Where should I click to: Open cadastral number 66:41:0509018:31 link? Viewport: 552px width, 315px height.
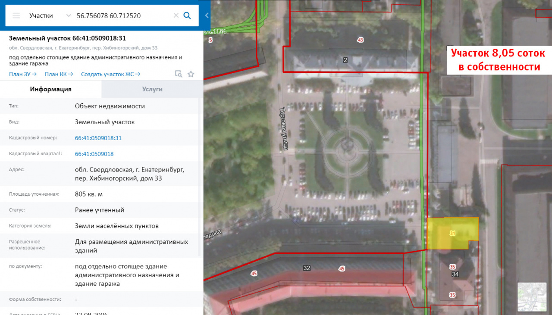(x=98, y=138)
